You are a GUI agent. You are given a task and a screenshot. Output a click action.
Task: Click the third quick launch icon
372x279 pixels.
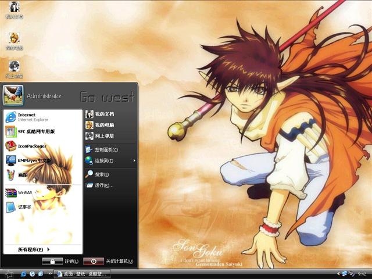(41, 274)
